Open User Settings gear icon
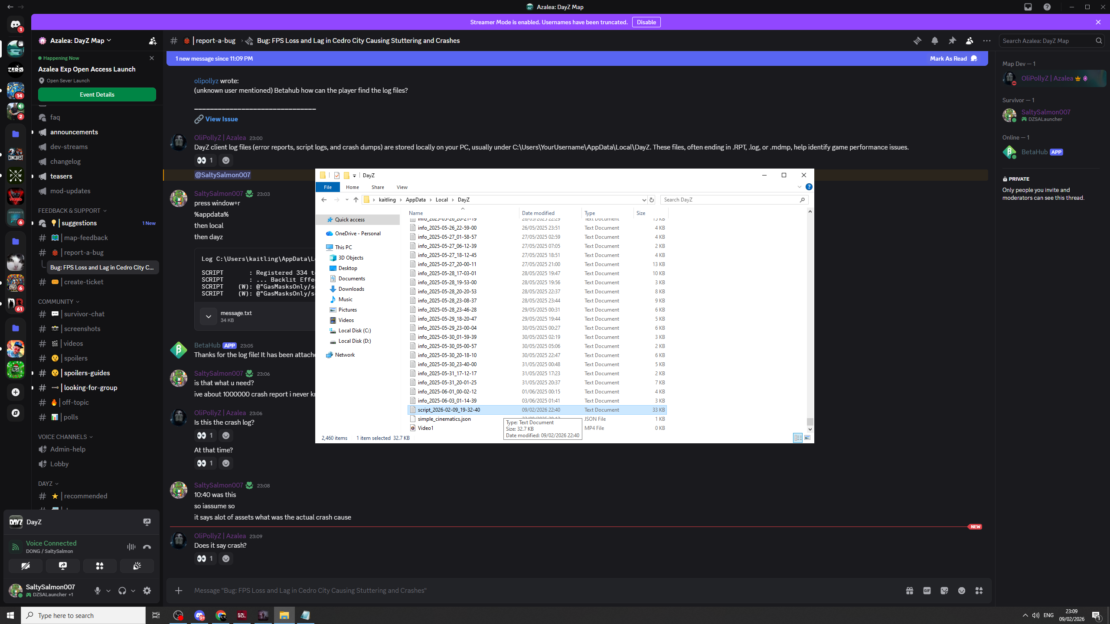1110x624 pixels. (x=147, y=591)
